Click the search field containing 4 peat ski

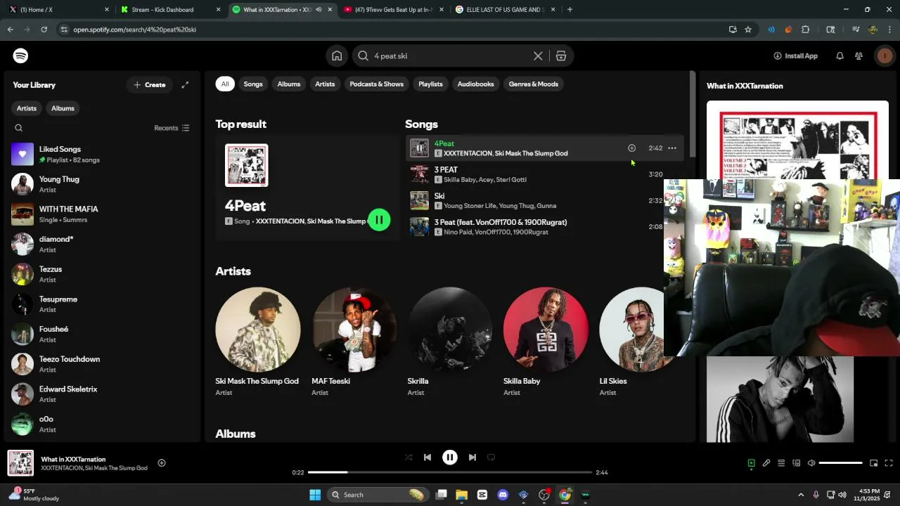(450, 56)
